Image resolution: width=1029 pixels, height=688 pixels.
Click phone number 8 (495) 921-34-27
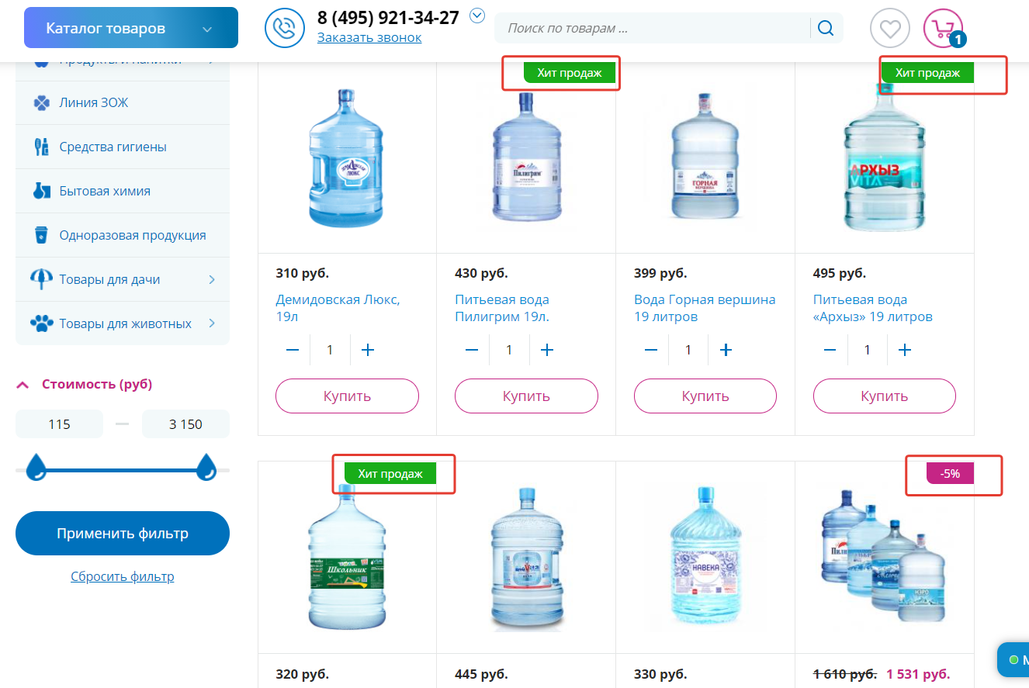(x=388, y=17)
